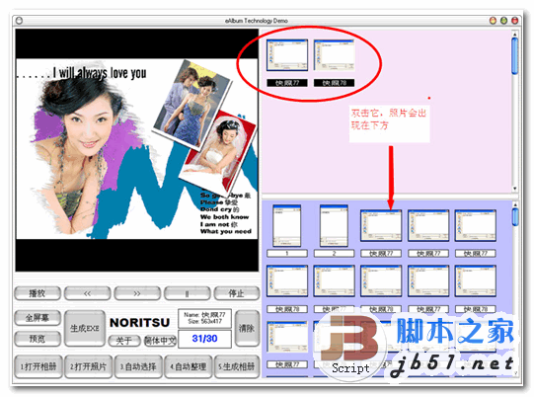Click the 31/30 photo counter field
534x397 pixels.
click(x=204, y=339)
